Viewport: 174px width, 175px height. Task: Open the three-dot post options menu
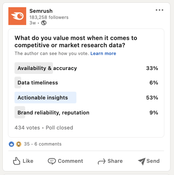[x=159, y=10]
